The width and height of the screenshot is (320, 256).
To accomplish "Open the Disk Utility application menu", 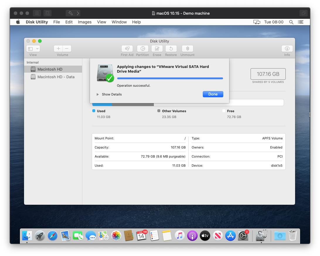I will (37, 22).
